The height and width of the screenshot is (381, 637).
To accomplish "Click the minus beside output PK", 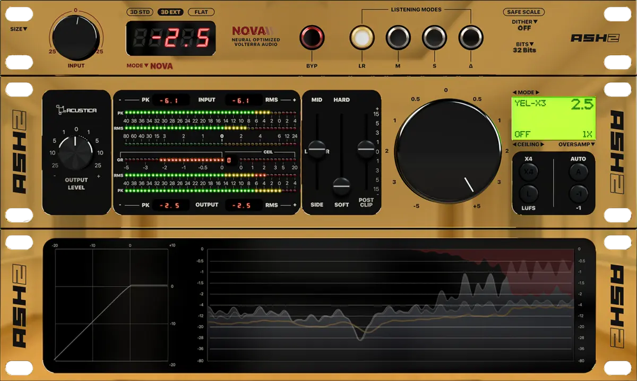I will pyautogui.click(x=120, y=205).
